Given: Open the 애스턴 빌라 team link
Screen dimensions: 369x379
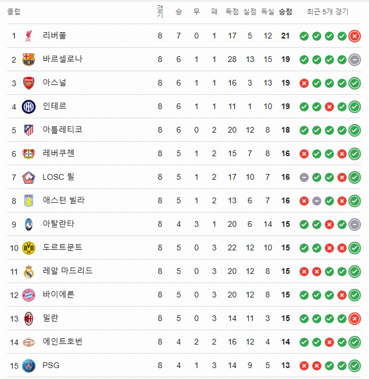Looking at the screenshot, I should pyautogui.click(x=64, y=200).
